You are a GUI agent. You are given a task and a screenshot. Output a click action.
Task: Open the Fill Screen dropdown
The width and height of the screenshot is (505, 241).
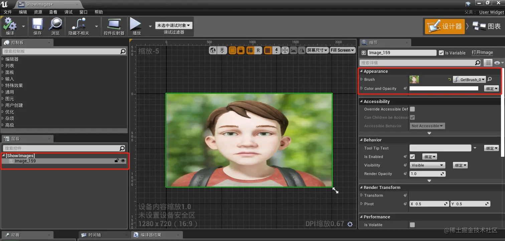(342, 50)
